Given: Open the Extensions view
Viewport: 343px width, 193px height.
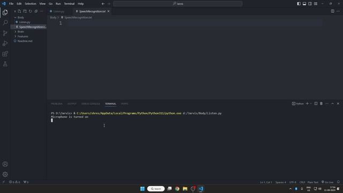Looking at the screenshot, I should [x=5, y=54].
